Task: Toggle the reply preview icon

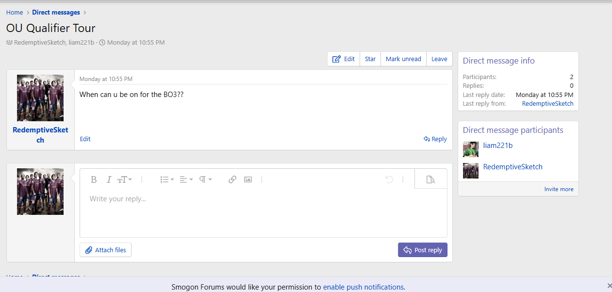Action: 430,179
